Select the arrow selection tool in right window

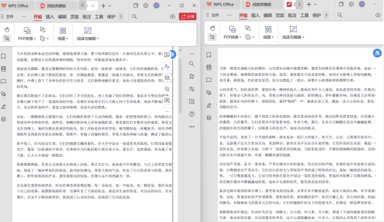tap(212, 37)
